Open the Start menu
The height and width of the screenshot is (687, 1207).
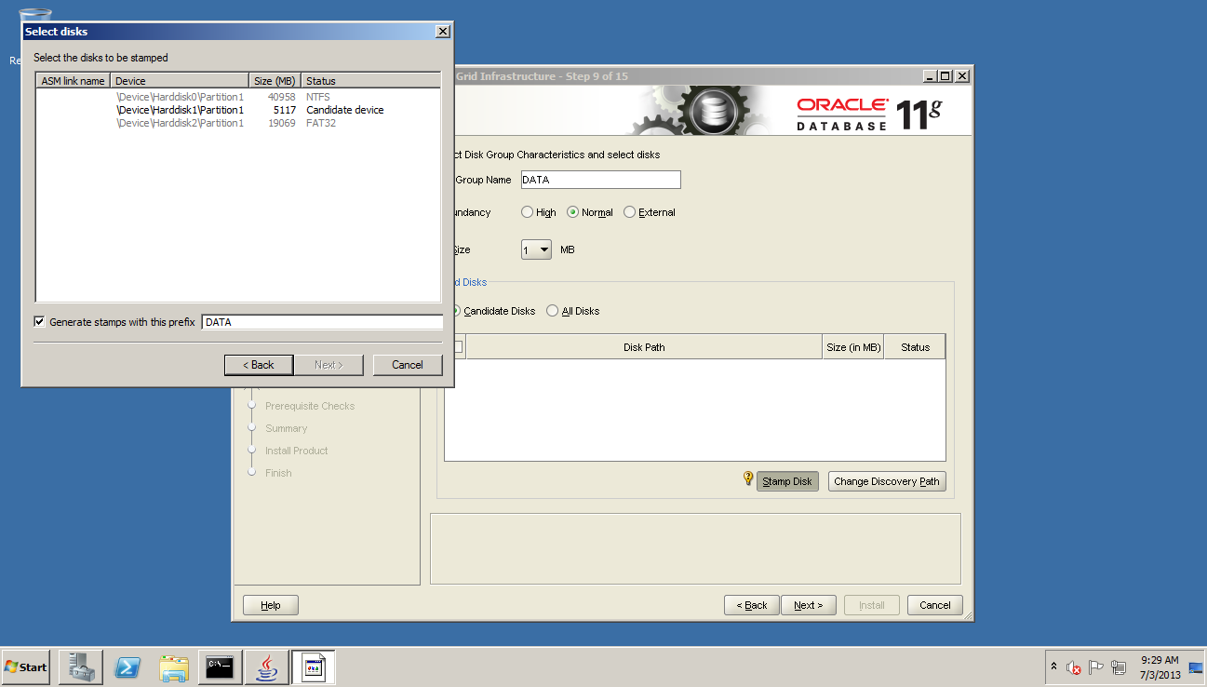point(26,667)
